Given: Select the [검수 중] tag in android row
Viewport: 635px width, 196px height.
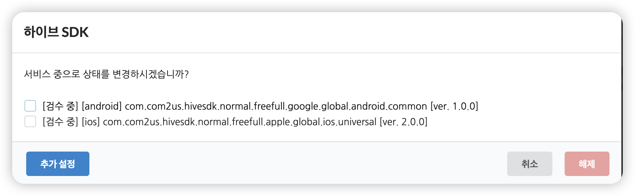Looking at the screenshot, I should (60, 106).
